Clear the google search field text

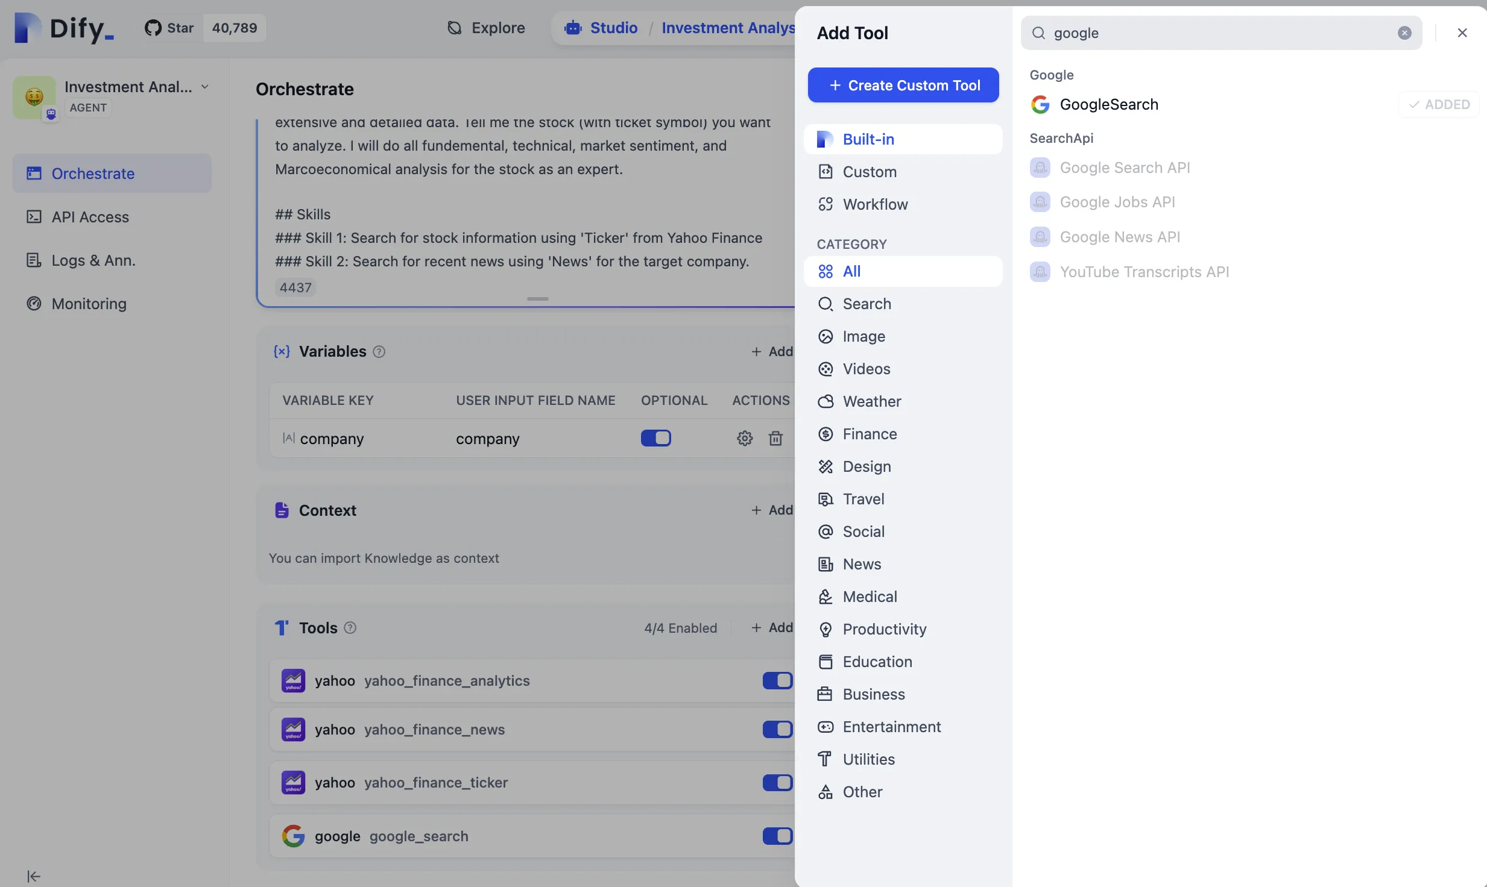1404,33
